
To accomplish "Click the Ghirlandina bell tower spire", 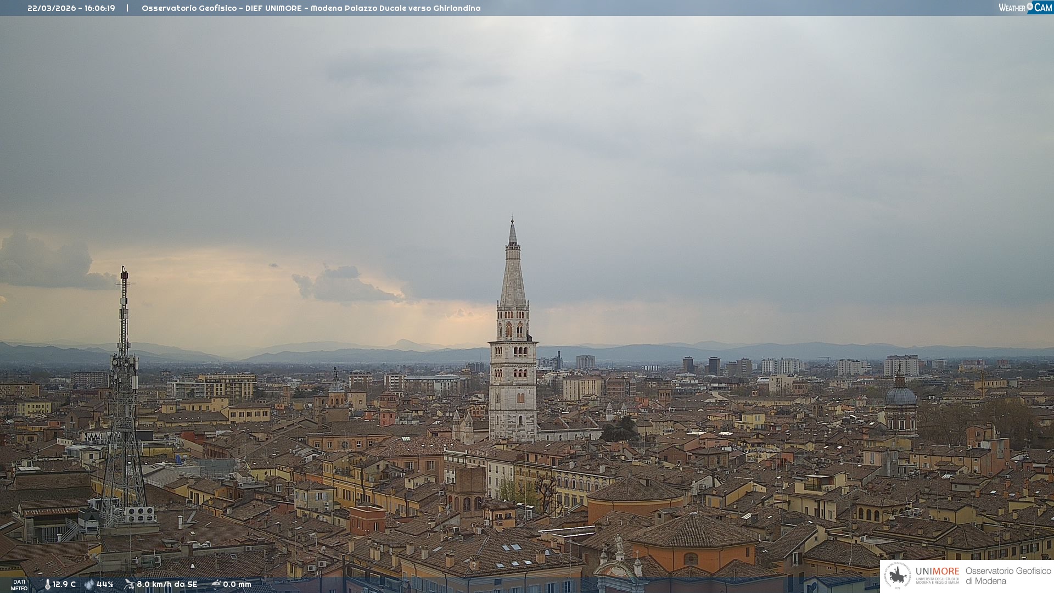I will click(513, 275).
